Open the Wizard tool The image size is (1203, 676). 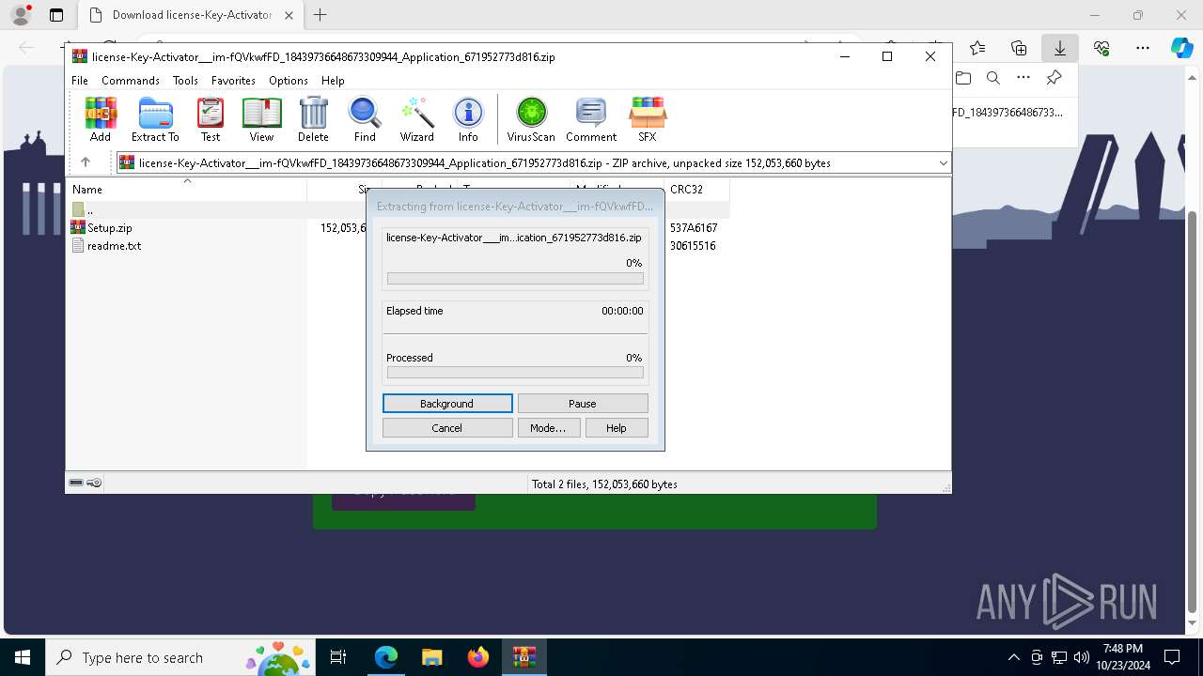[416, 119]
